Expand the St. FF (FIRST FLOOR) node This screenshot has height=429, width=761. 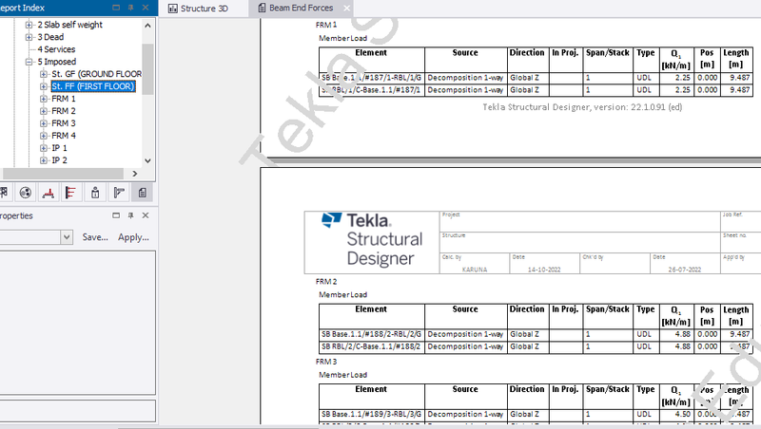pyautogui.click(x=44, y=86)
